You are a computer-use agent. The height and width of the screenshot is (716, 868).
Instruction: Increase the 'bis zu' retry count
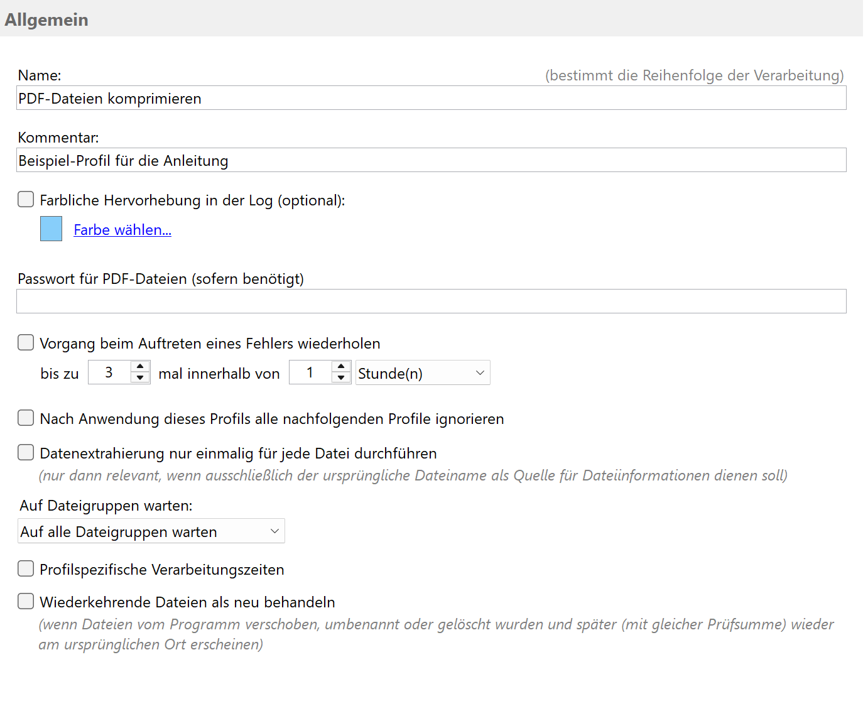(140, 366)
